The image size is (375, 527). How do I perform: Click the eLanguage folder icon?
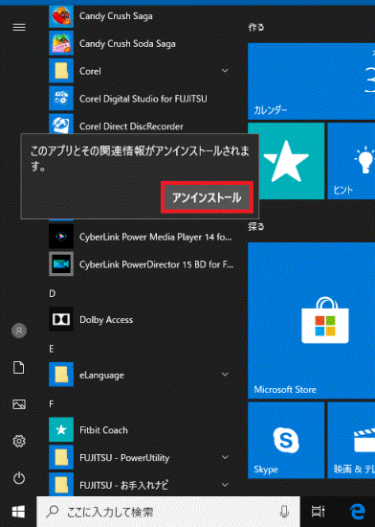tap(61, 375)
